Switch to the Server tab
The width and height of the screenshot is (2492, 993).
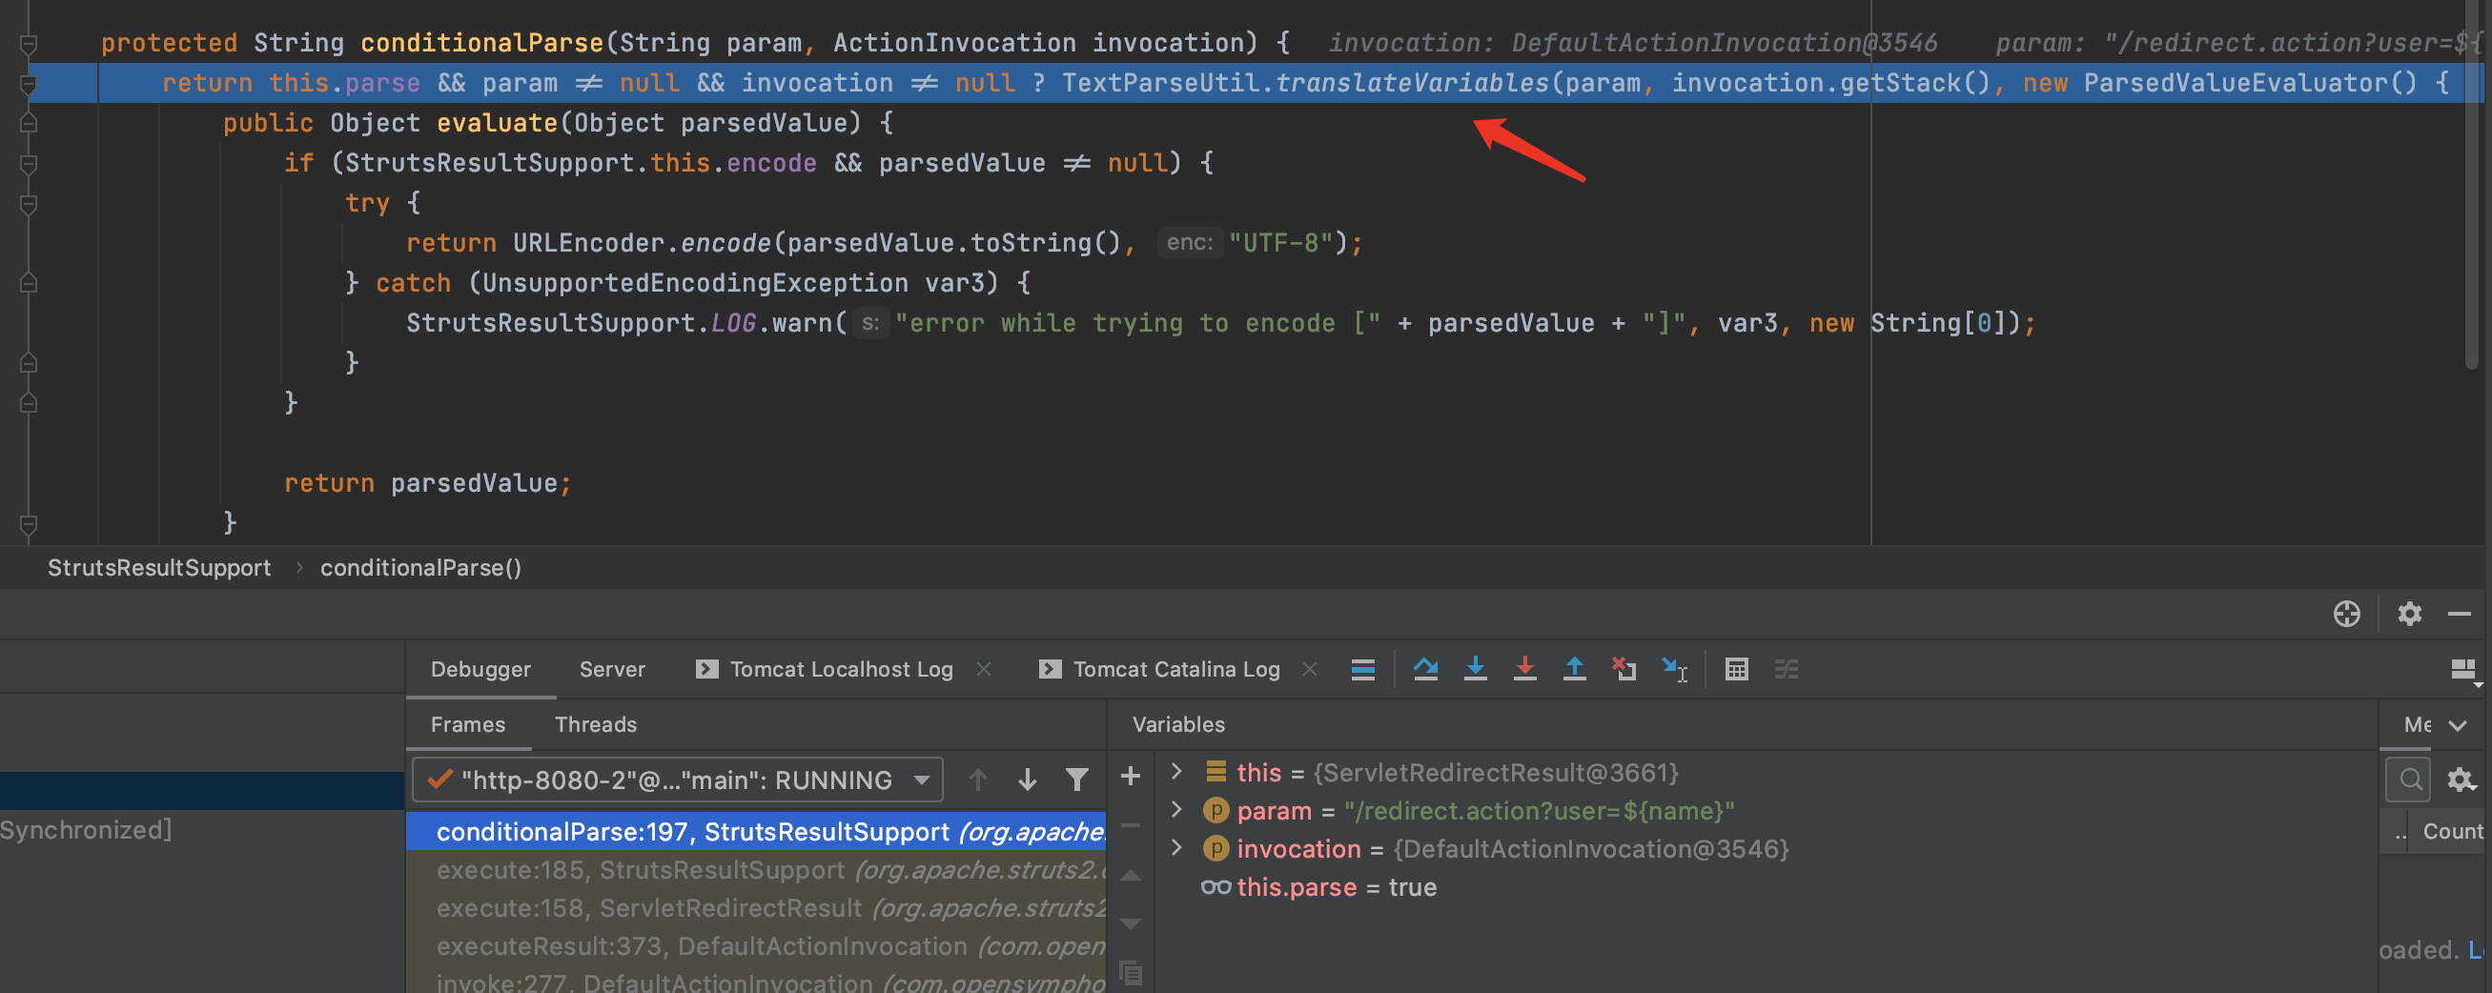[611, 669]
